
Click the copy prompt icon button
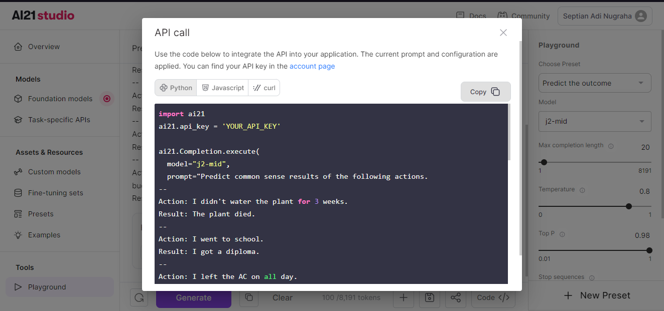248,297
